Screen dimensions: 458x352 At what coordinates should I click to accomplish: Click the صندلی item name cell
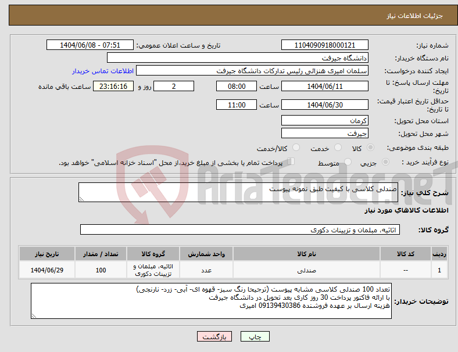tap(306, 270)
